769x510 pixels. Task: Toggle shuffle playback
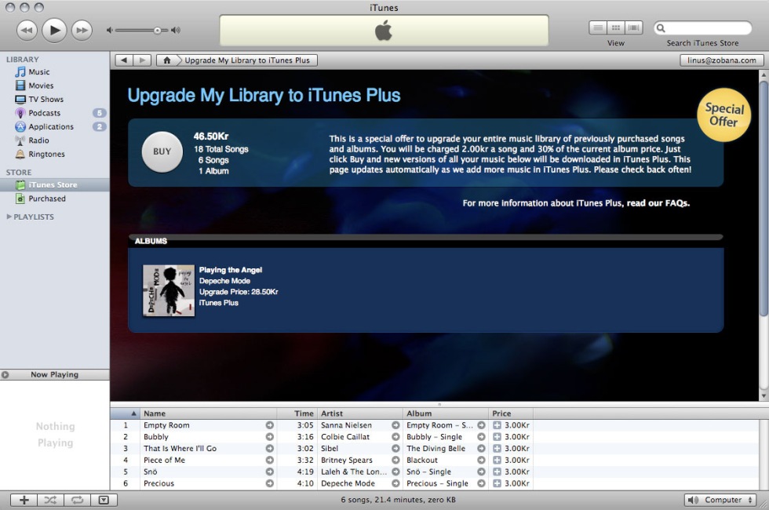[50, 500]
